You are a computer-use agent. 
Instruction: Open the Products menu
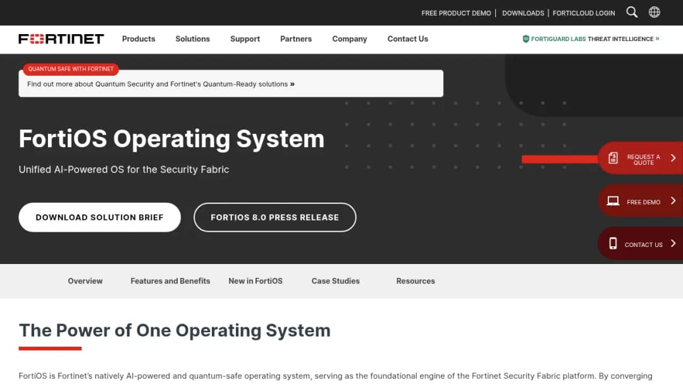click(x=138, y=39)
